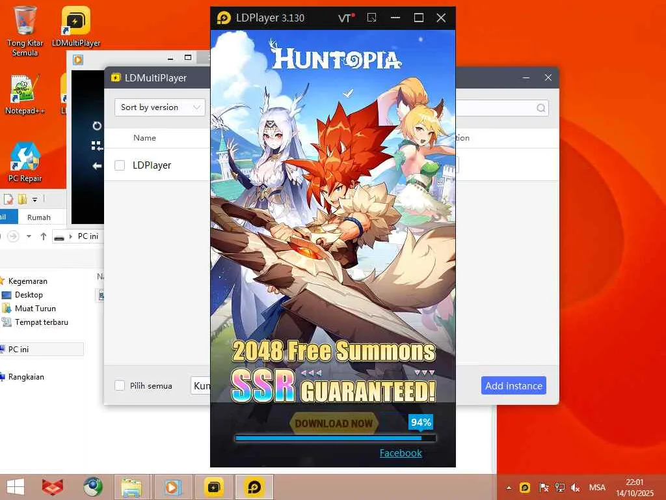Click the fullscreen icon in LDPlayer title bar
666x500 pixels.
point(371,18)
